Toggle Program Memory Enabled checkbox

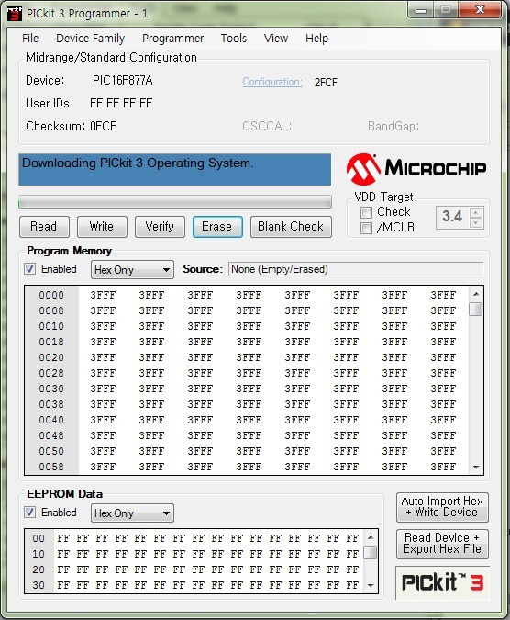tap(29, 269)
